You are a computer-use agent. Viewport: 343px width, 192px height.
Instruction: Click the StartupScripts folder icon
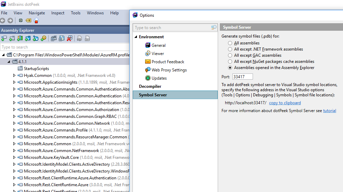pyautogui.click(x=20, y=68)
